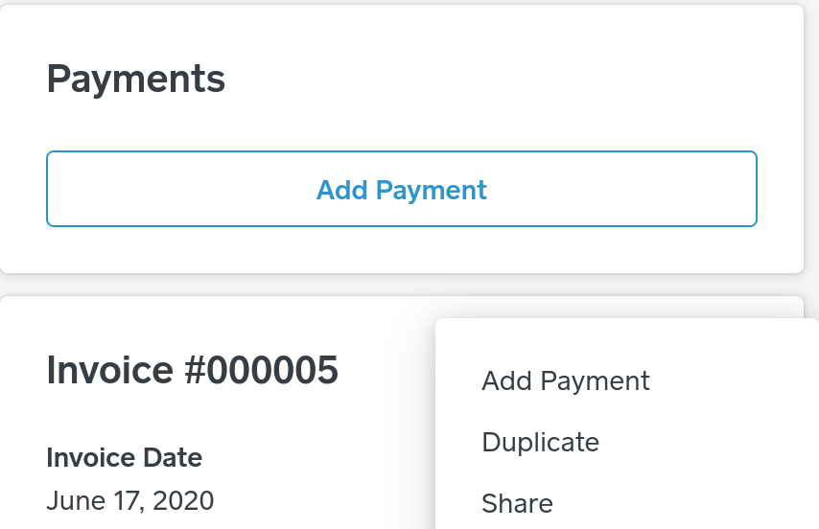Share invoice #000005 using the menu option

click(x=517, y=503)
